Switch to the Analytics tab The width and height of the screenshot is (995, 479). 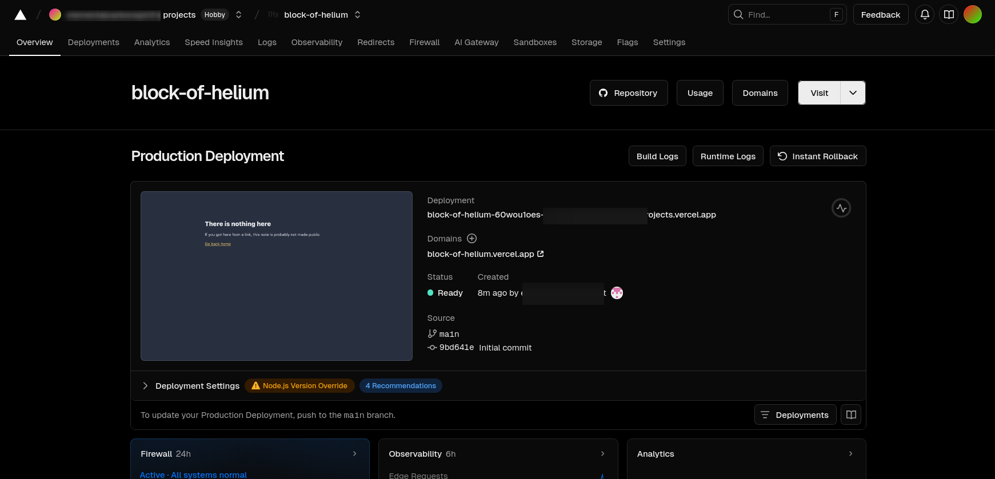(152, 42)
